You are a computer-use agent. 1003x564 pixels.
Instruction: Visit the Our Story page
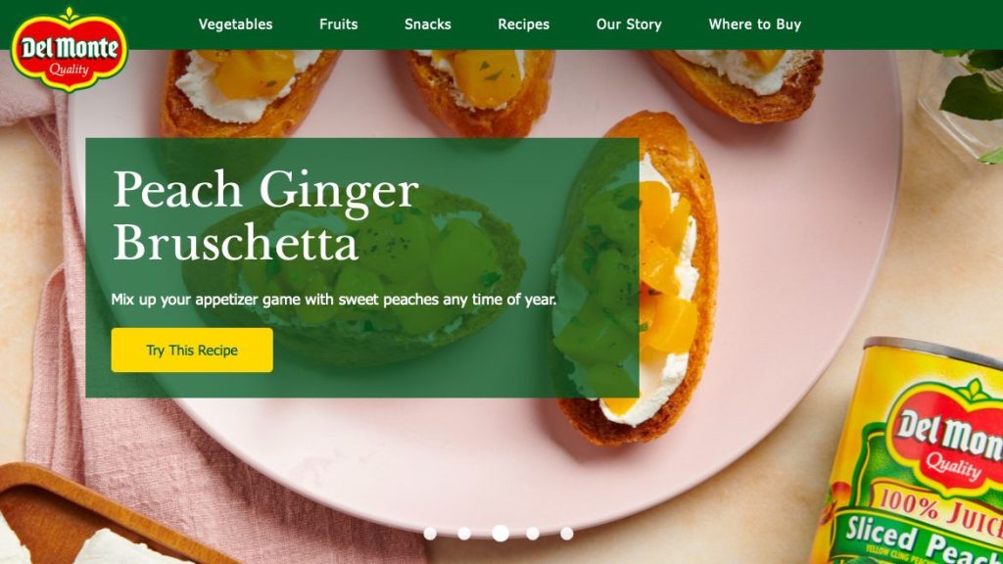629,24
